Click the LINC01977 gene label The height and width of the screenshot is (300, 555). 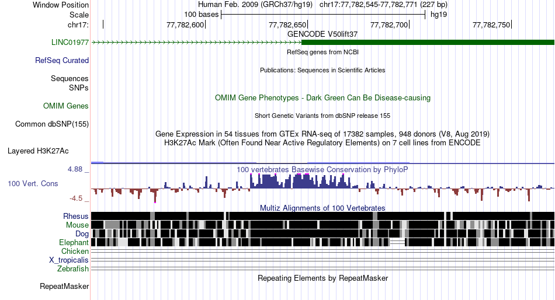[70, 43]
